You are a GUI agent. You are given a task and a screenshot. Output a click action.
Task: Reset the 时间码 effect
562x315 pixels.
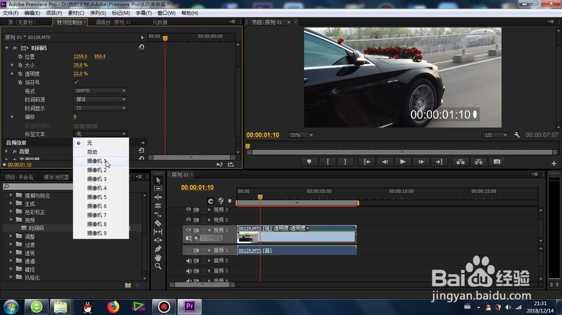coord(142,47)
